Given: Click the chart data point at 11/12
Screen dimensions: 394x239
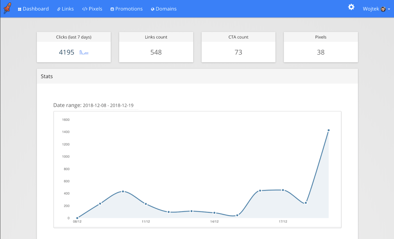Looking at the screenshot, I should 146,204.
